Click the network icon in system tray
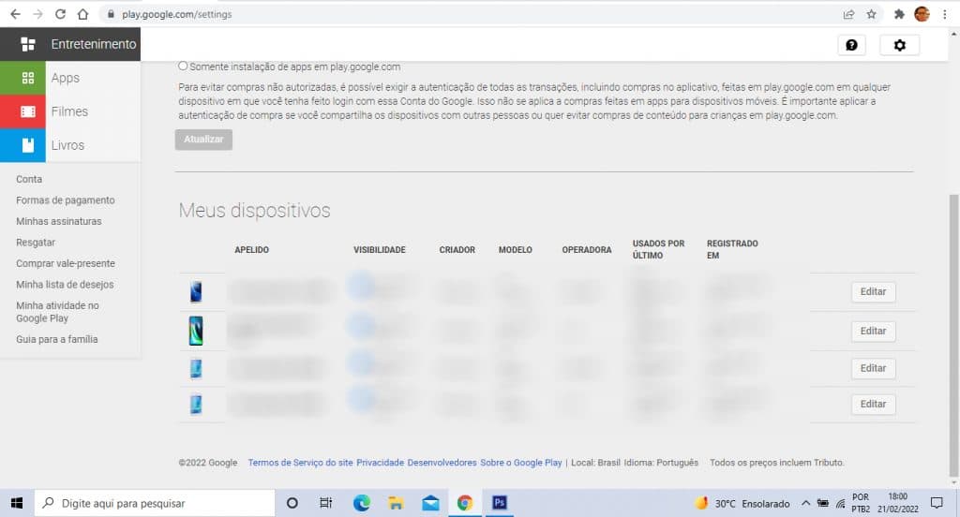 [x=841, y=504]
